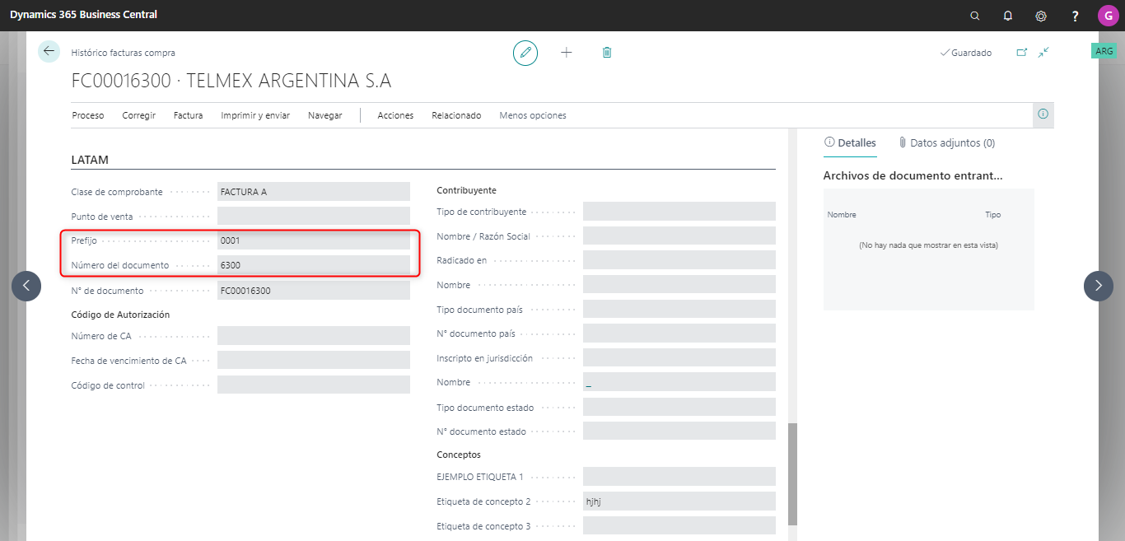Click the Código de control field
Viewport: 1125px width, 541px height.
pos(314,385)
